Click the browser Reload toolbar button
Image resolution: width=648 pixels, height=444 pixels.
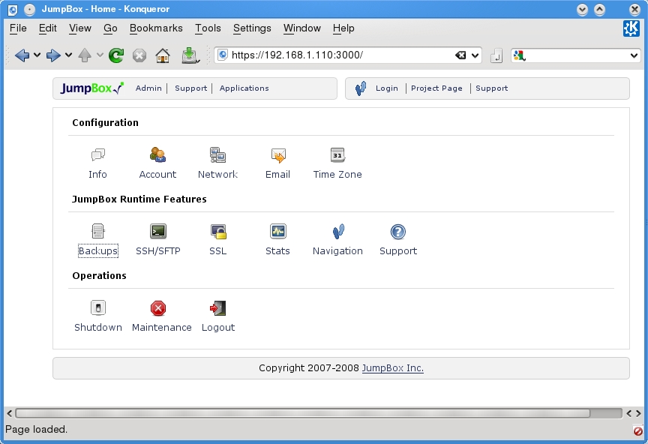pos(115,55)
